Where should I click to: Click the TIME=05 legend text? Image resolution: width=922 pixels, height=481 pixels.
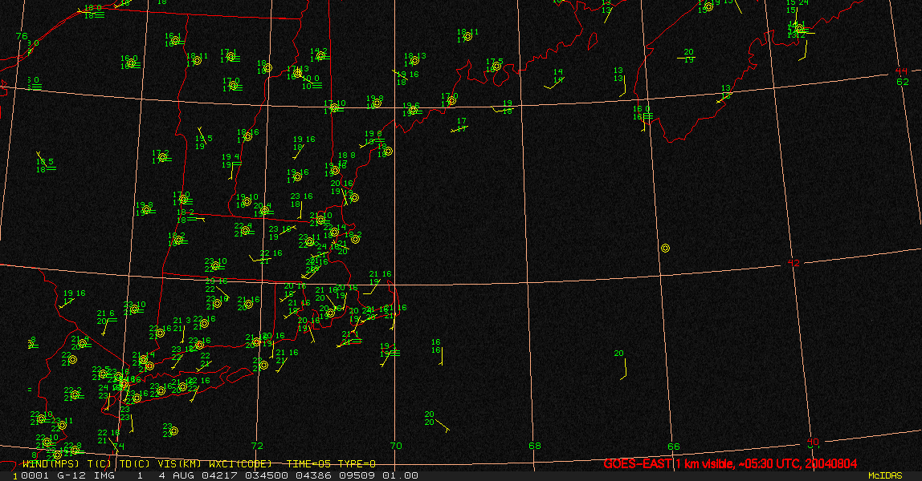309,464
